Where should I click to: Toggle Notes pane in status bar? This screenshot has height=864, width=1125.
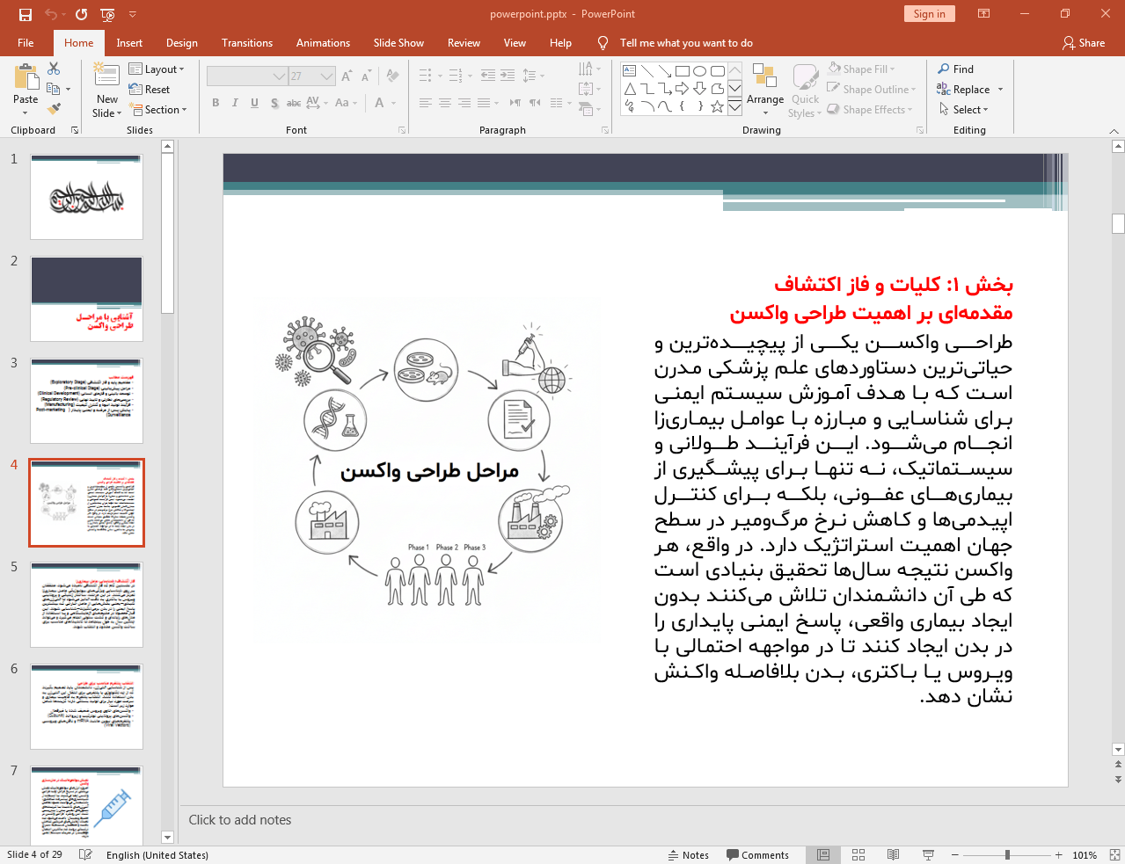click(x=688, y=854)
